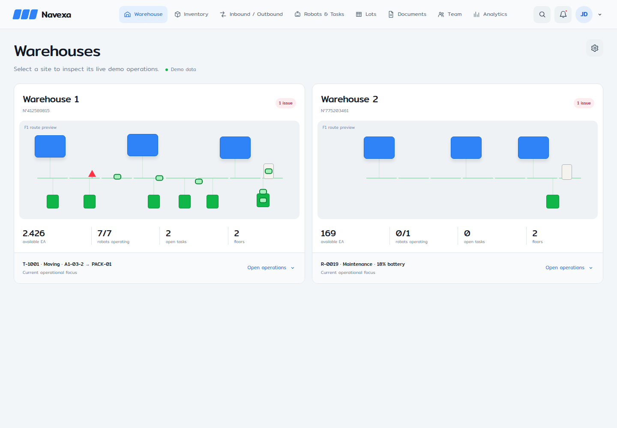617x428 pixels.
Task: Open the JD user avatar
Action: pyautogui.click(x=584, y=15)
